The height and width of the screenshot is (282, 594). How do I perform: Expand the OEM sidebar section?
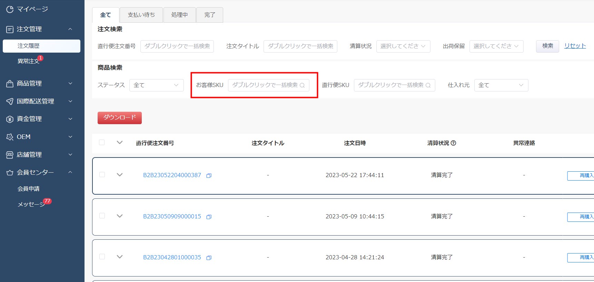(x=70, y=137)
